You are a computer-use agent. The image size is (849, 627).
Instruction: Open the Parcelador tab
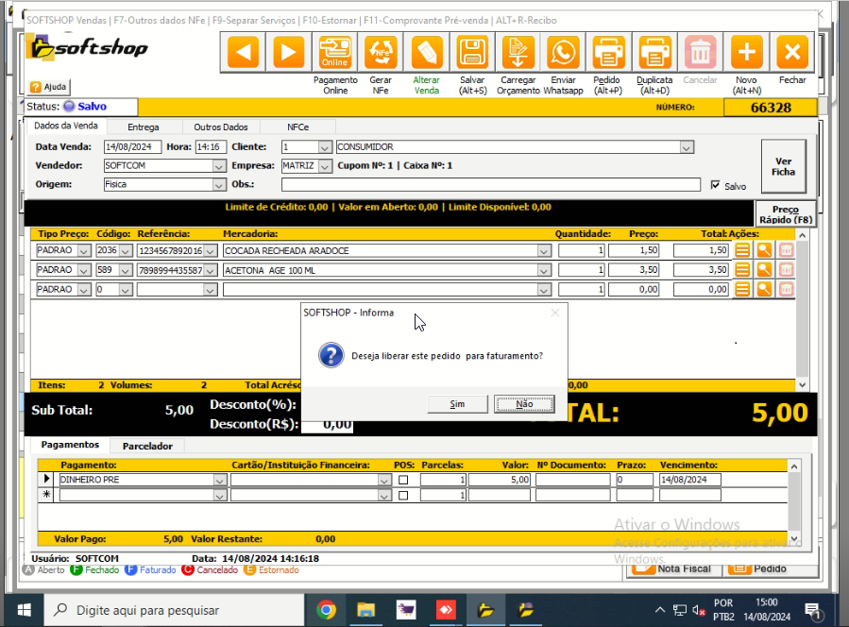147,446
